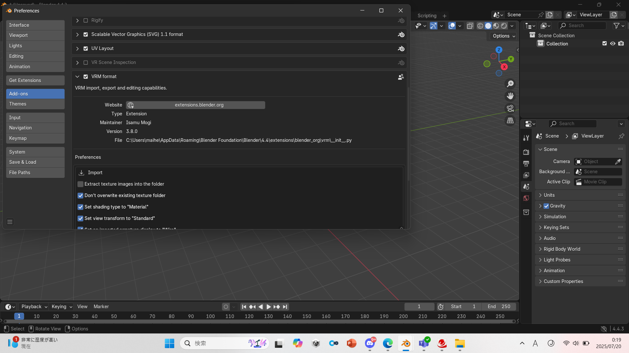
Task: Uncheck the Gravity checkbox in Scene properties
Action: point(546,206)
